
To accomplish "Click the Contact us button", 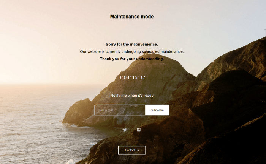I will click(132, 150).
